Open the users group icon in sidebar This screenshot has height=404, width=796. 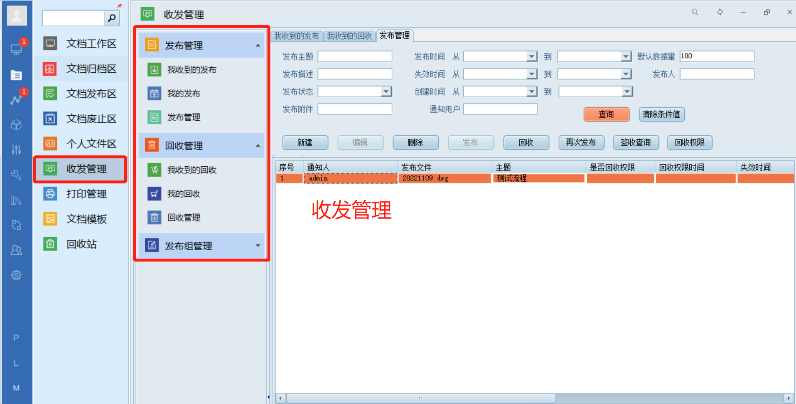16,250
